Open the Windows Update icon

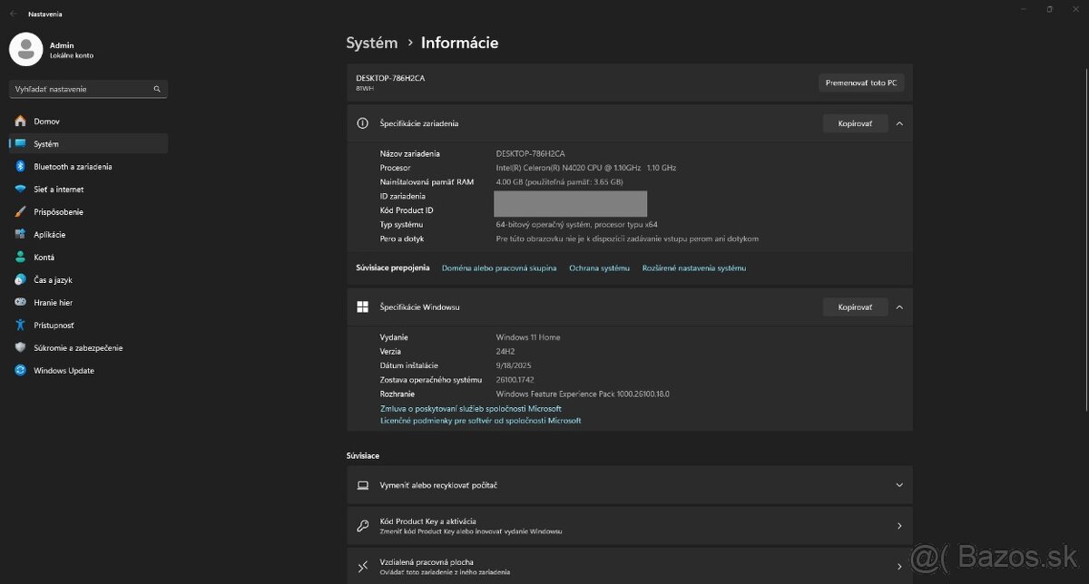(x=20, y=371)
